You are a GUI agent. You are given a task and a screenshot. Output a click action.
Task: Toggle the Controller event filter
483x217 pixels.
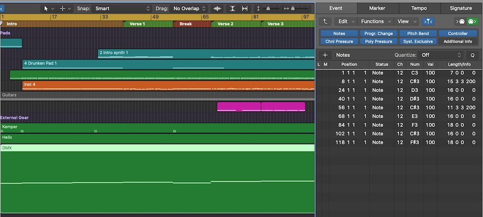[458, 33]
